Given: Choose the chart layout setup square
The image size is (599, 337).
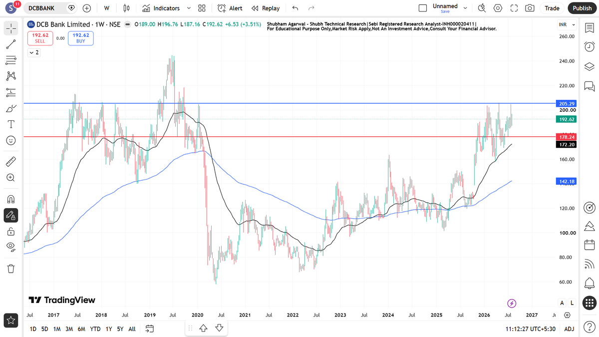Looking at the screenshot, I should (x=423, y=8).
